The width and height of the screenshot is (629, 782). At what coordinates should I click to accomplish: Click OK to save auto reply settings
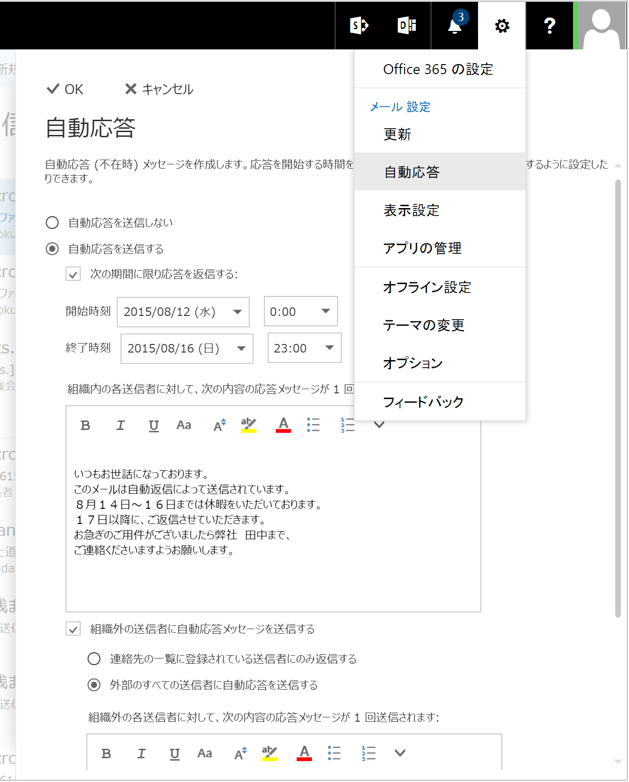click(65, 89)
